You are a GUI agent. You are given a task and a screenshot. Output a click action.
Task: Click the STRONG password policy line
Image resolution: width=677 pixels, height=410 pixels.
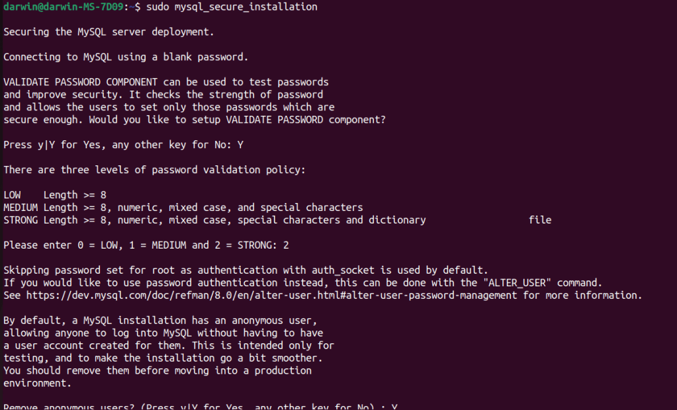click(x=214, y=220)
